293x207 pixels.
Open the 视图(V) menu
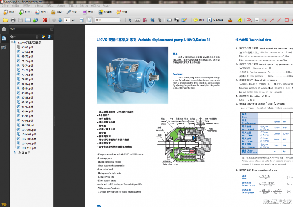(27, 6)
